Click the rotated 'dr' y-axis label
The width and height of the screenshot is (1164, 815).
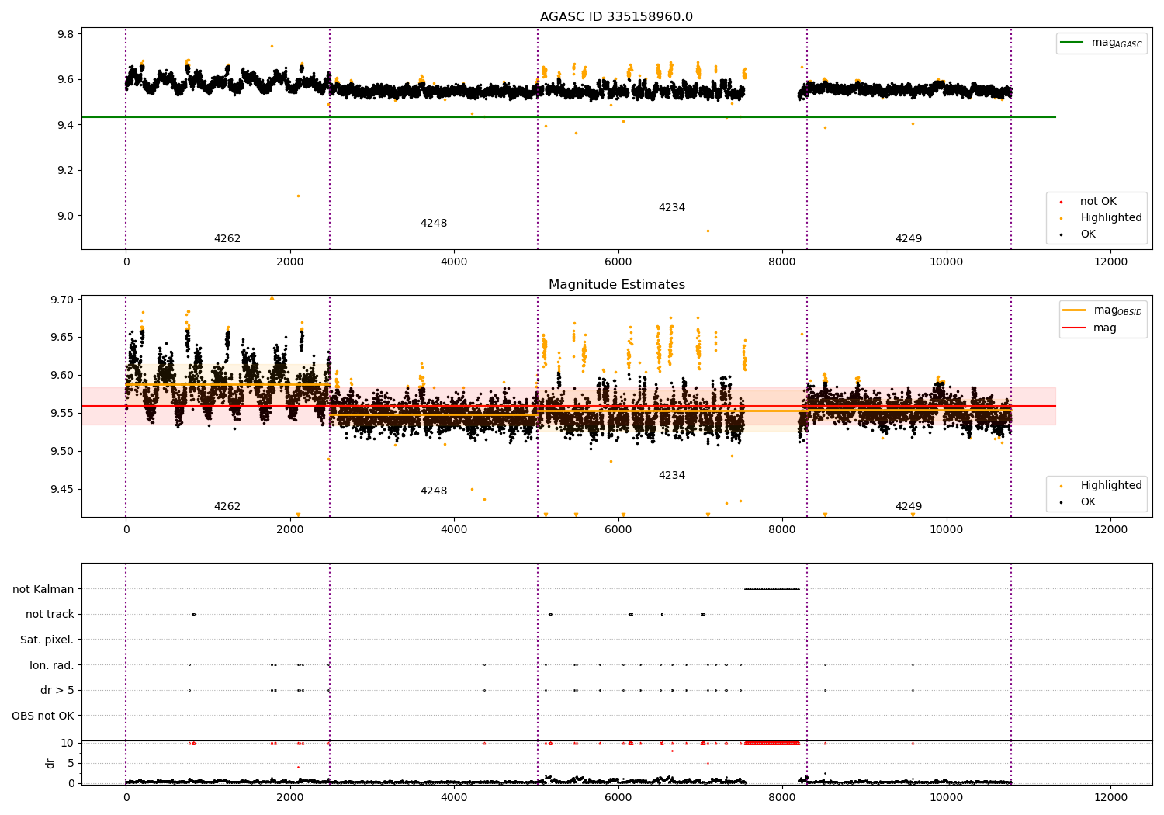point(50,763)
